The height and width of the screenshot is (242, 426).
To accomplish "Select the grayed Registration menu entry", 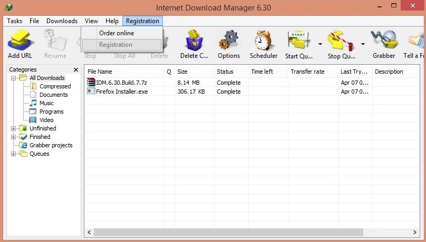I will (122, 45).
